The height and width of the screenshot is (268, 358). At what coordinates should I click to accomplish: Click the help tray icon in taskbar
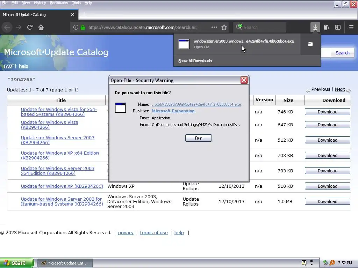click(x=304, y=263)
